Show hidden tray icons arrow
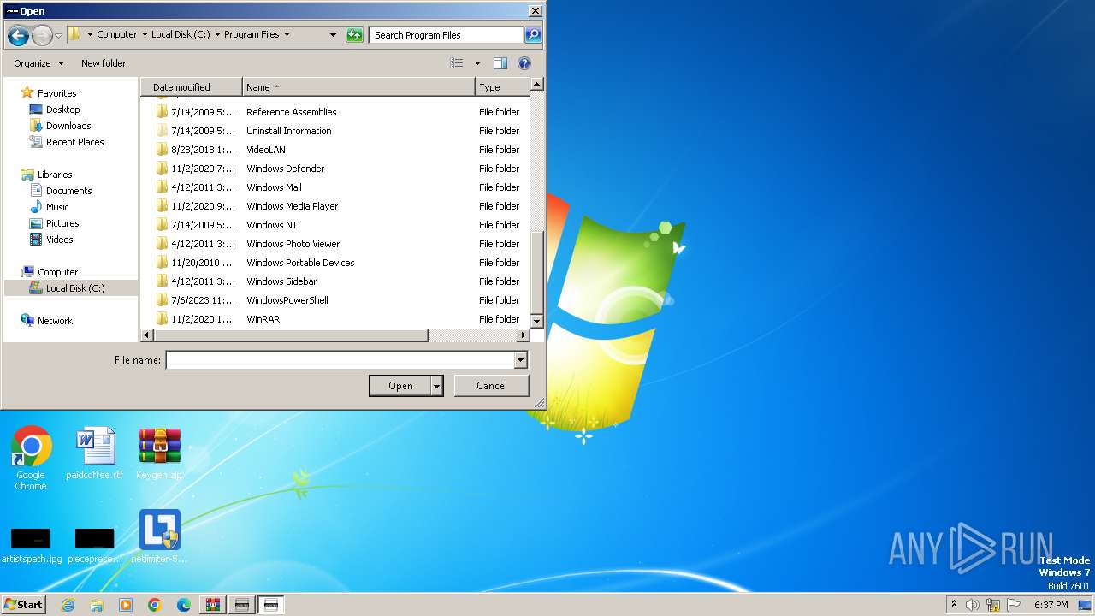 tap(954, 604)
